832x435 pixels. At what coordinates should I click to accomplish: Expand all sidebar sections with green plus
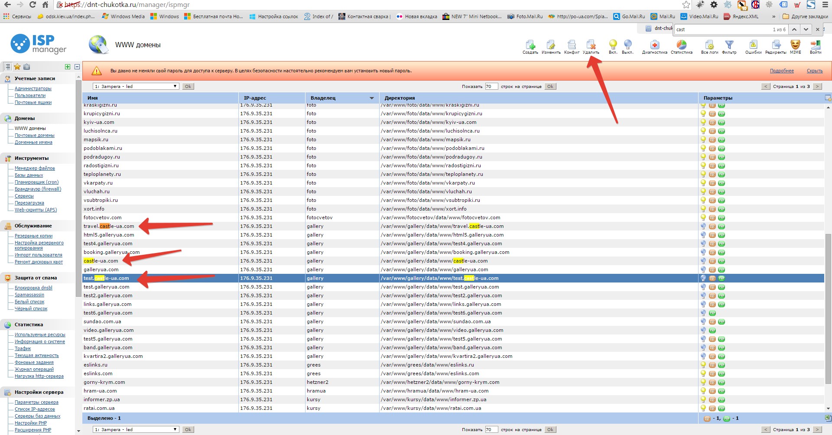point(68,67)
